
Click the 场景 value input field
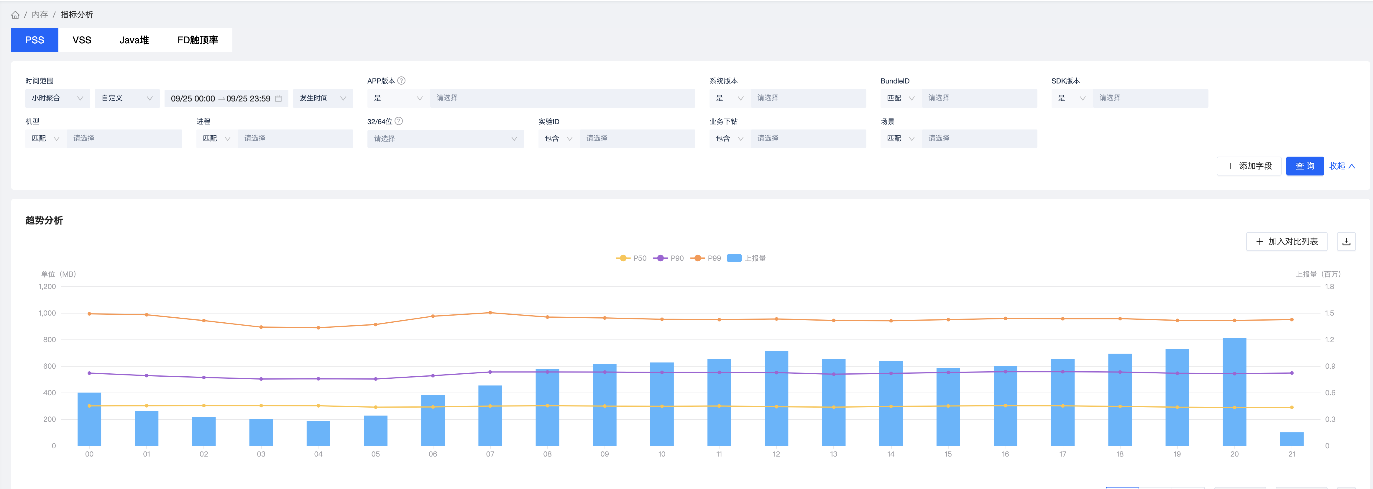click(979, 139)
